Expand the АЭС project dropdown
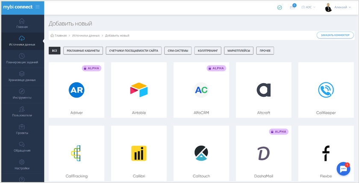This screenshot has height=183, width=359. (x=309, y=7)
